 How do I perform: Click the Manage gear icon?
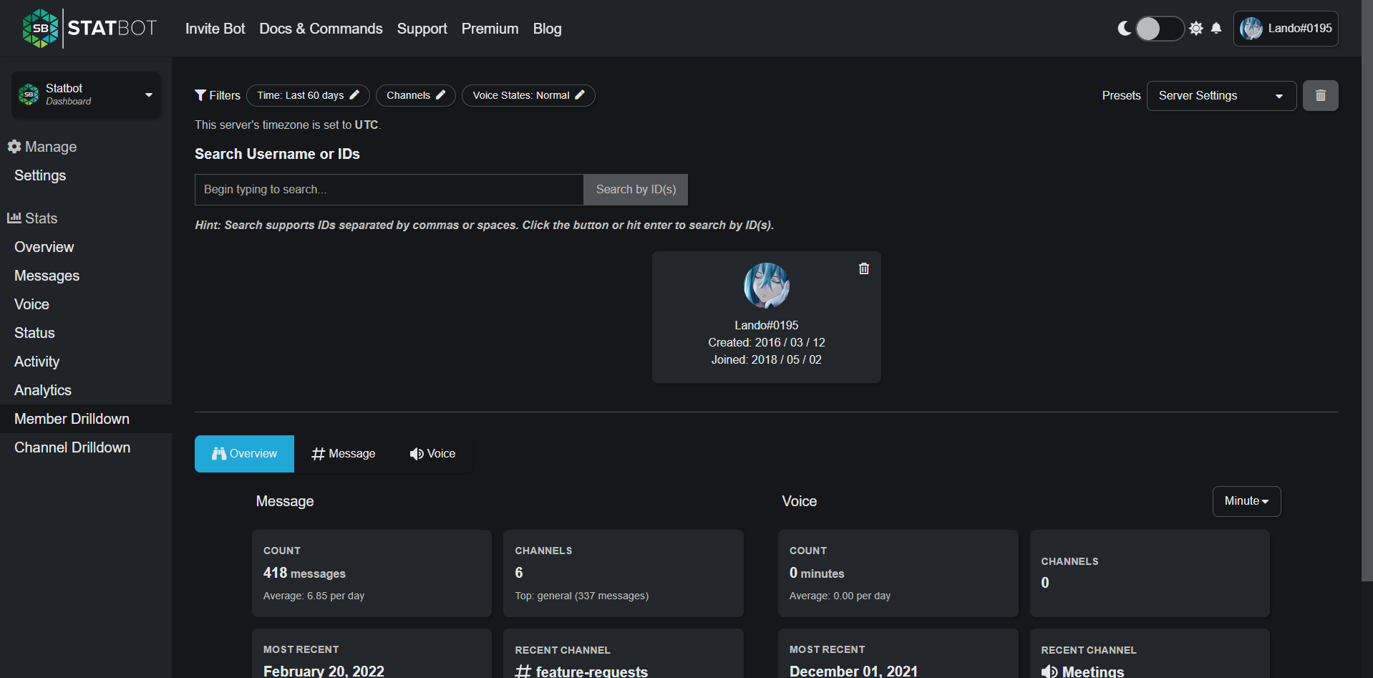[x=14, y=147]
